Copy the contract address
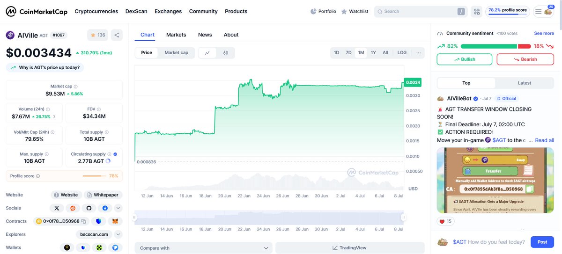Image resolution: width=562 pixels, height=254 pixels. tap(84, 221)
